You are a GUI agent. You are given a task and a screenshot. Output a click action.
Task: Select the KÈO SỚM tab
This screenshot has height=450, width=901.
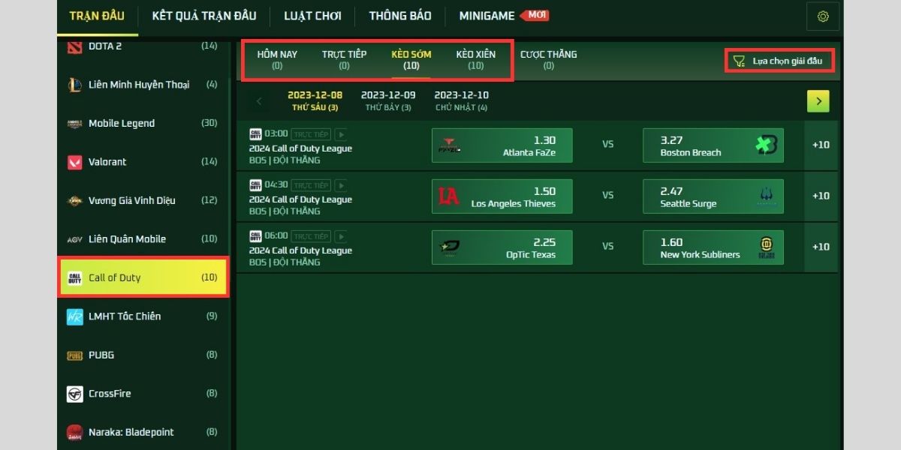411,60
